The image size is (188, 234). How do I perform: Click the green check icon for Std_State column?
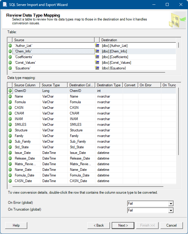[x=10, y=147]
